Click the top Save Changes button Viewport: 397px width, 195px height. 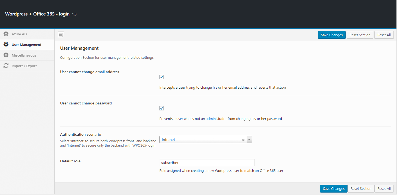tap(332, 35)
